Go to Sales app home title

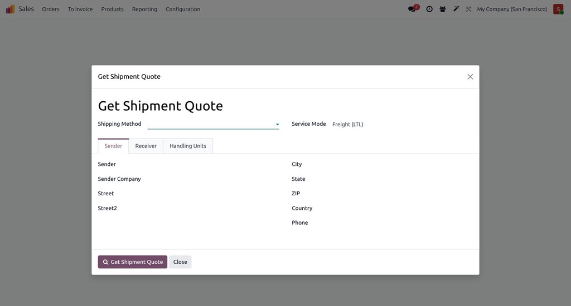click(26, 9)
